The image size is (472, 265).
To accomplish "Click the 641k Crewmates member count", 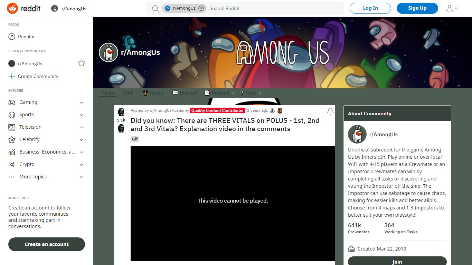I will (359, 228).
